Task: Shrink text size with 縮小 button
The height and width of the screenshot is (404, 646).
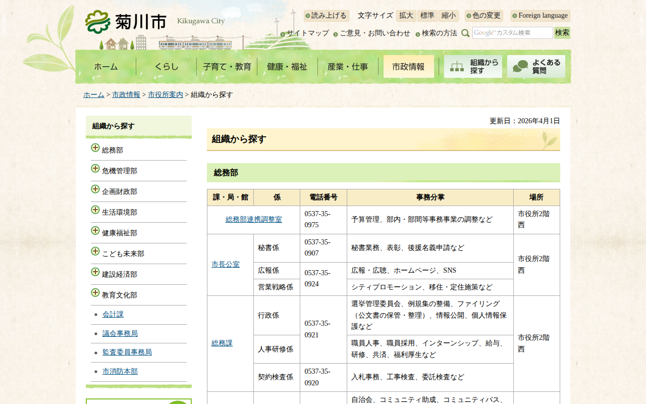Action: [x=448, y=16]
